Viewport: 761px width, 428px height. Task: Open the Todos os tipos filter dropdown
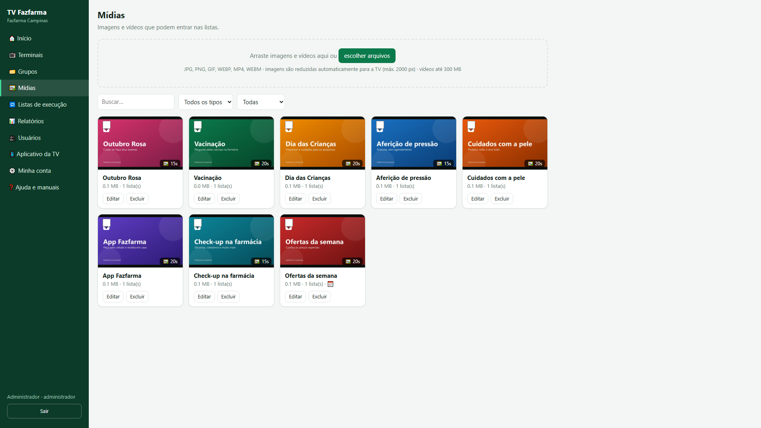pos(206,102)
